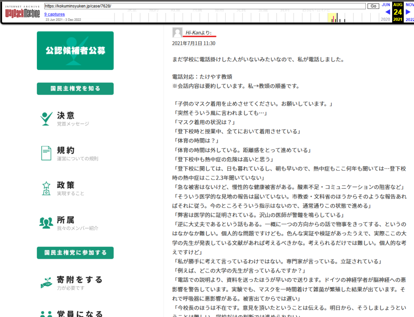The width and height of the screenshot is (414, 317).
Task: Click the 所属 members group icon
Action: (46, 223)
